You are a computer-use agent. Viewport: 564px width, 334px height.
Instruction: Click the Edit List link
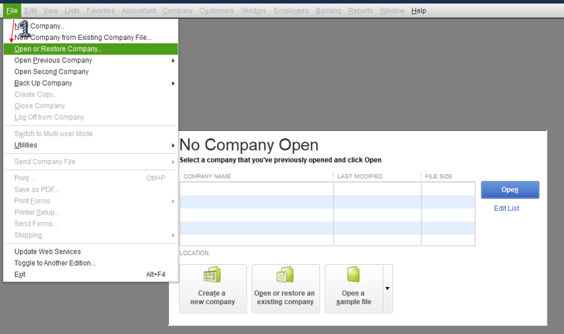(x=506, y=208)
